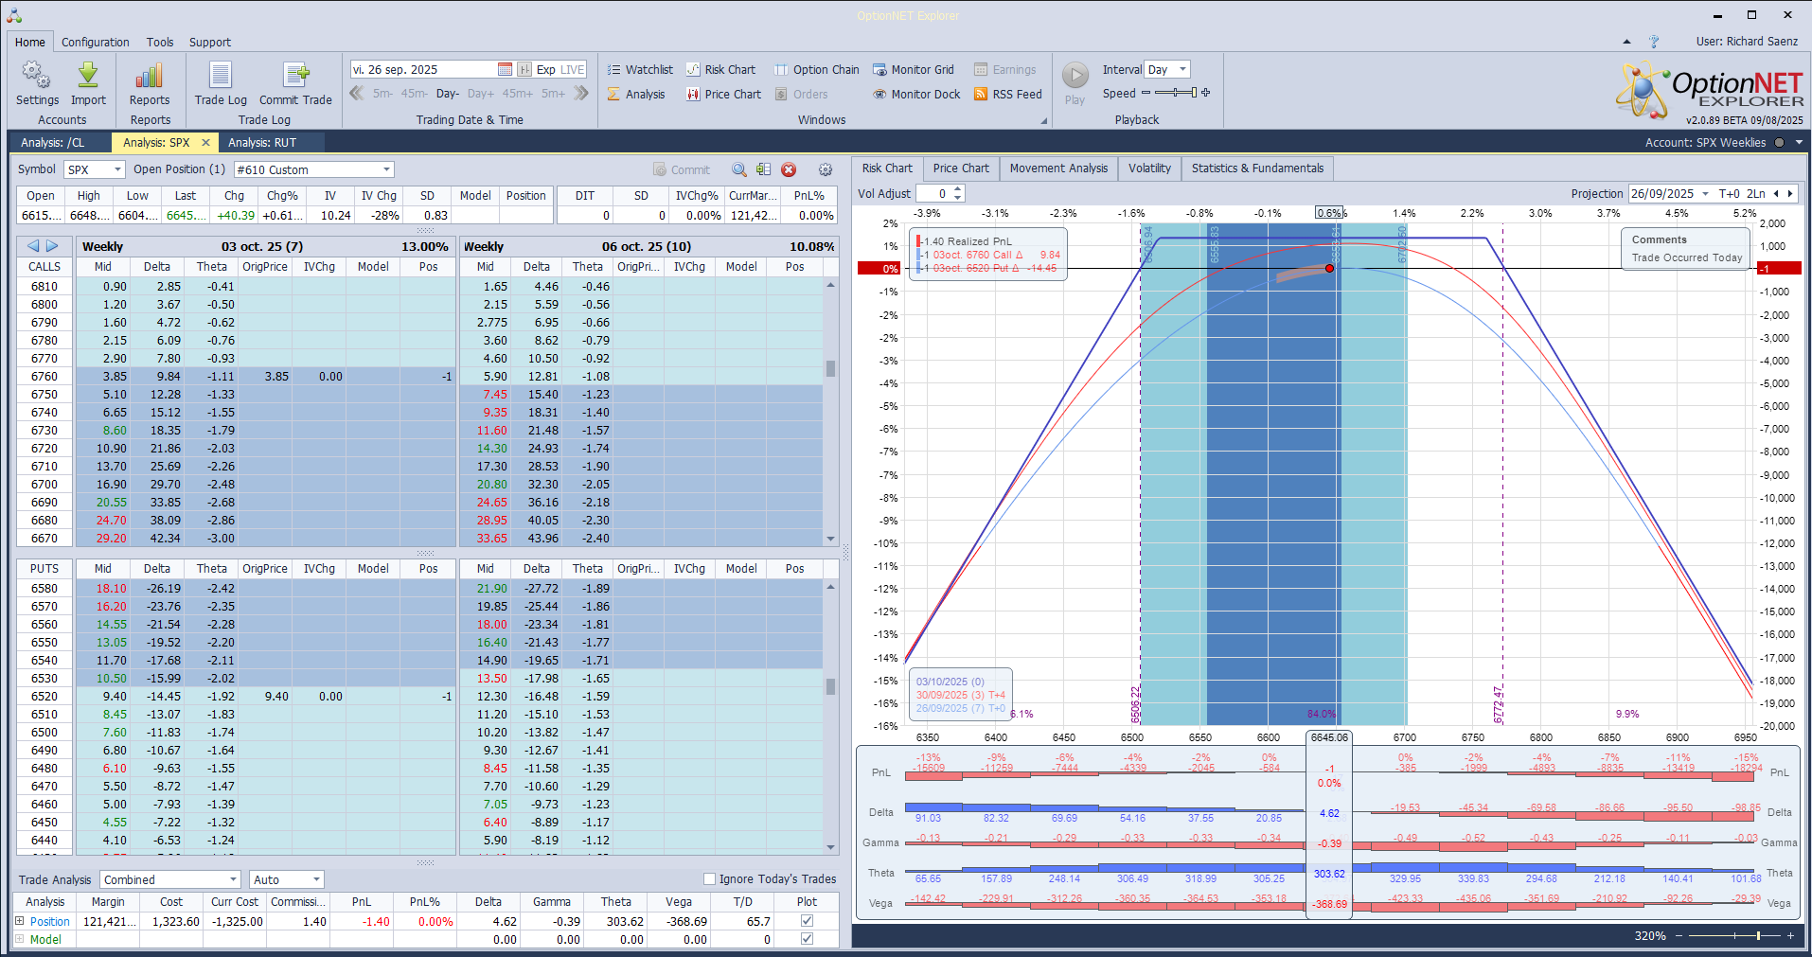This screenshot has height=957, width=1812.
Task: Open Statistics & Fundamentals tab
Action: (1257, 168)
